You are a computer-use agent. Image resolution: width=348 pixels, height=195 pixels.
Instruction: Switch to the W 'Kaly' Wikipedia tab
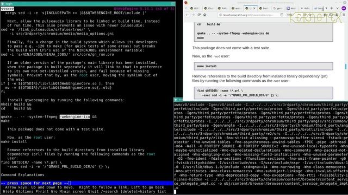[305, 8]
